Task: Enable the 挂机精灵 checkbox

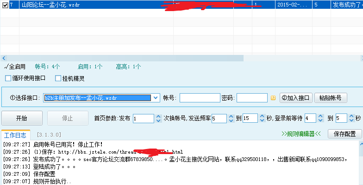Action: [x=58, y=78]
